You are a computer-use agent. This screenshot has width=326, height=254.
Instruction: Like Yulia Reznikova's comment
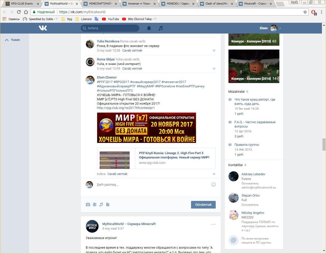[x=214, y=51]
